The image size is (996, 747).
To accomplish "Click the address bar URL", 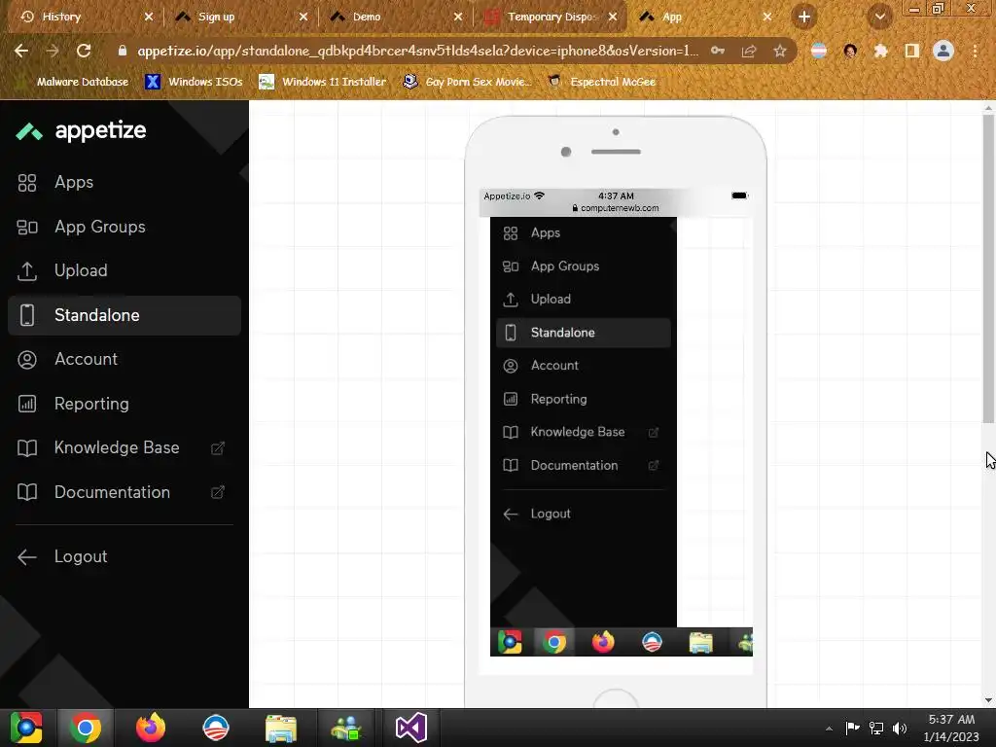I will (417, 51).
